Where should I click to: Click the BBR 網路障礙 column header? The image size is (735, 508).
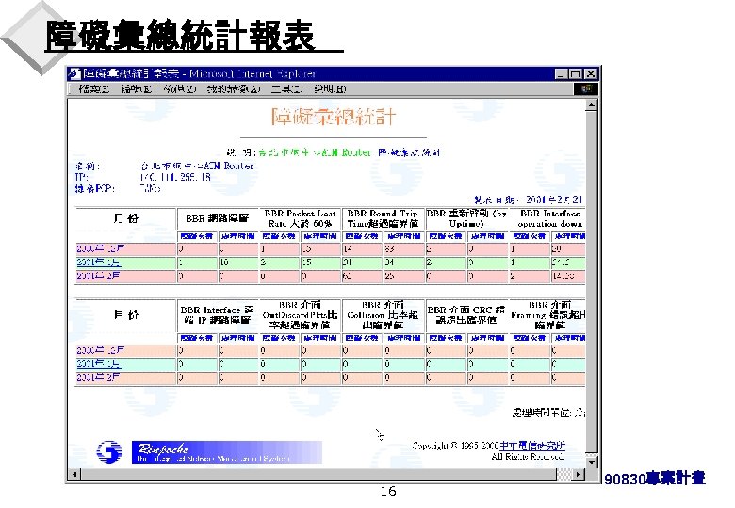(x=217, y=218)
